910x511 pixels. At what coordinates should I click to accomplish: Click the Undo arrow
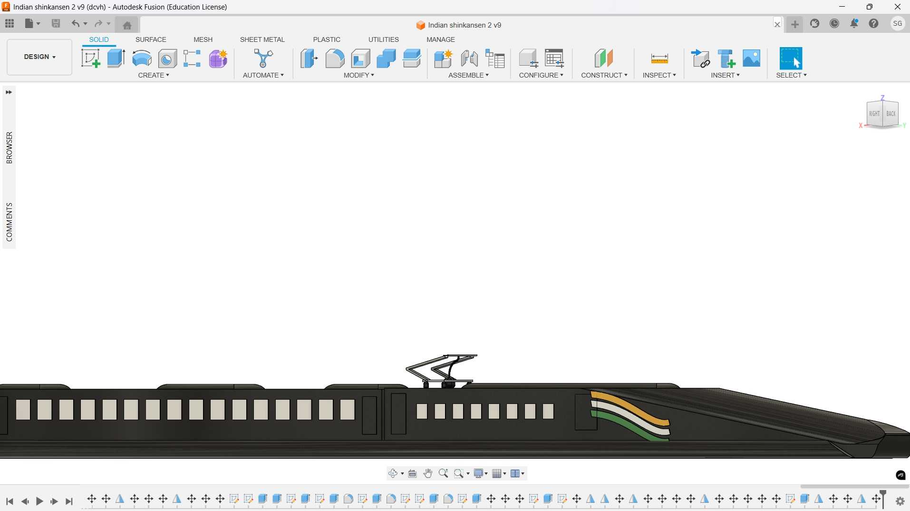pyautogui.click(x=75, y=23)
